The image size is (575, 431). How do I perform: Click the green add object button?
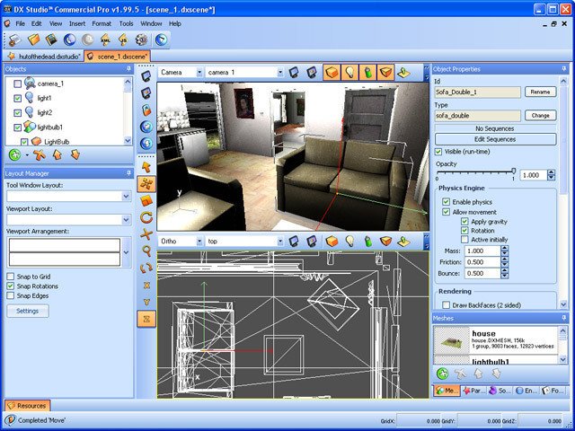click(15, 154)
